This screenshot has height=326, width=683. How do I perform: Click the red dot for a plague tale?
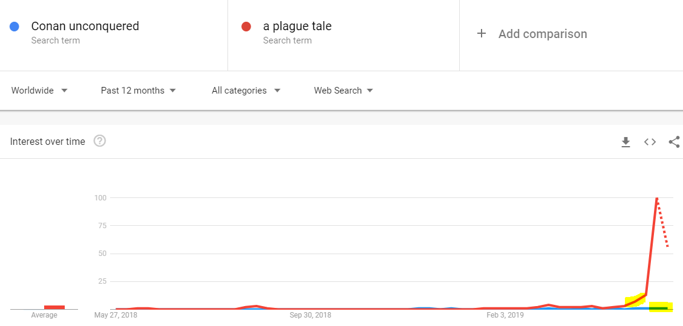coord(246,27)
